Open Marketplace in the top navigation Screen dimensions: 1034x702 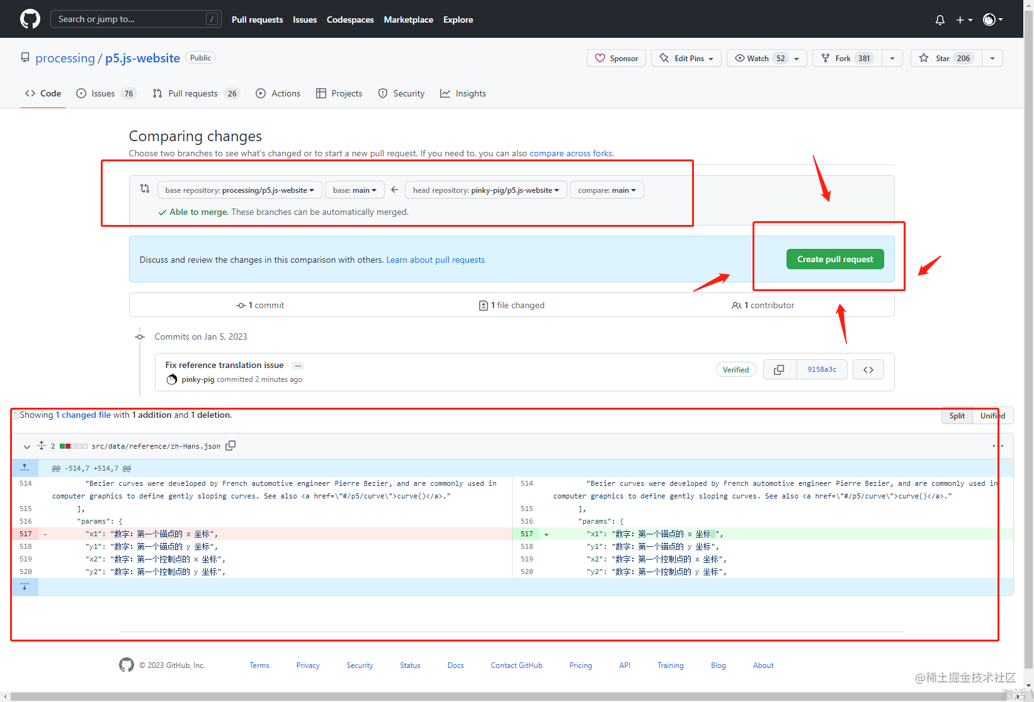409,20
